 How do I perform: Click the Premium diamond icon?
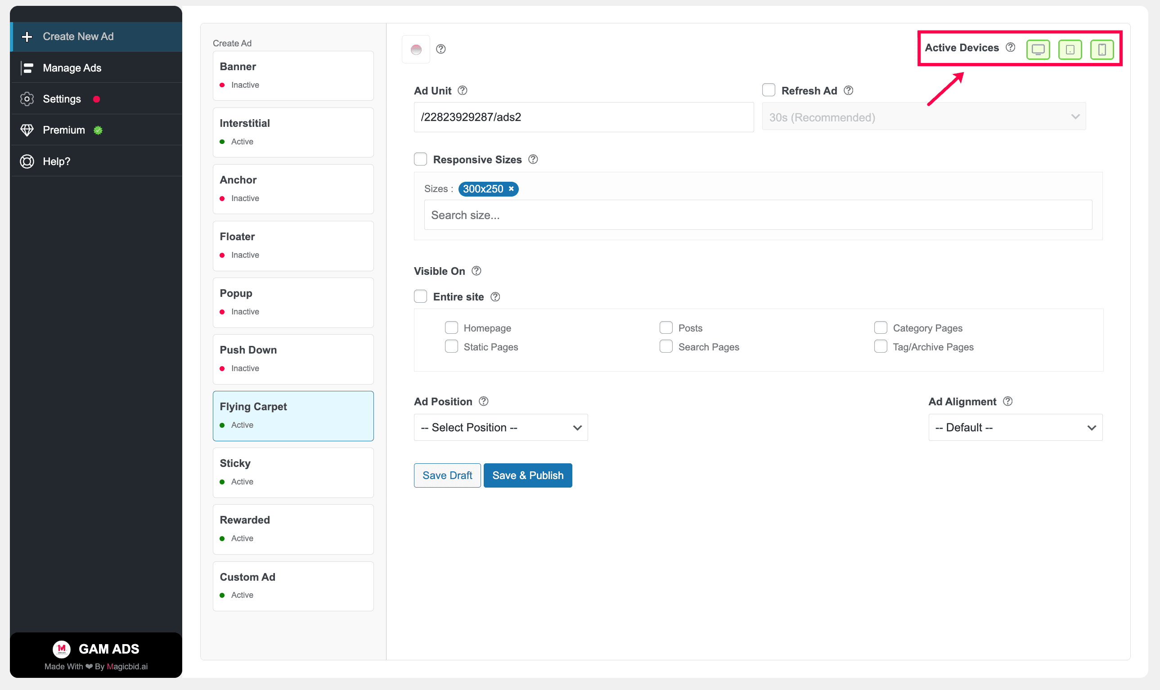pyautogui.click(x=27, y=130)
